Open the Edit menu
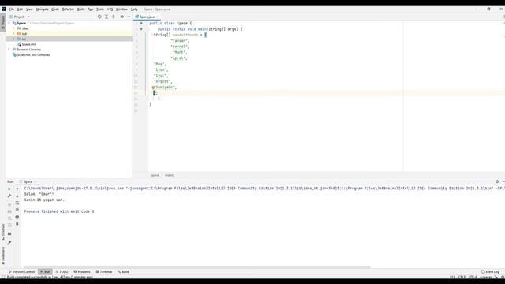Viewport: 505px width, 284px height. point(20,9)
